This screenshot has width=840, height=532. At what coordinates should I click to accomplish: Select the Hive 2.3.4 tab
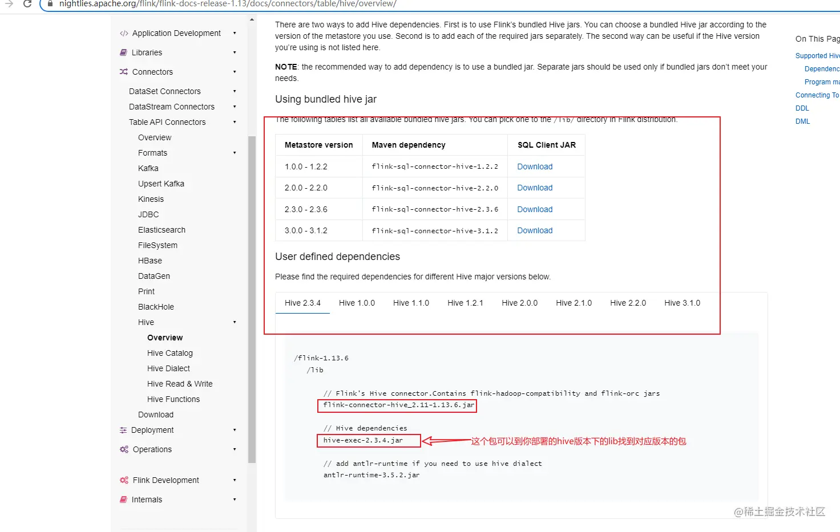(x=302, y=303)
